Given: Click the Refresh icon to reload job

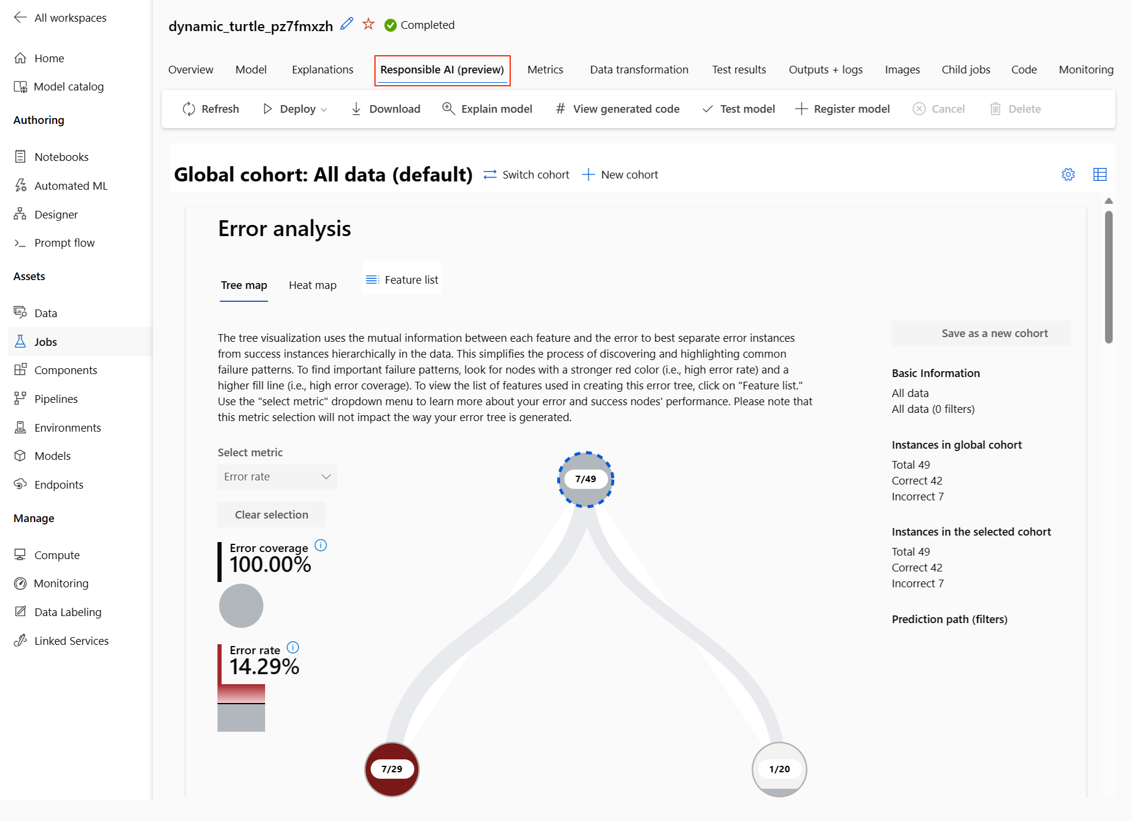Looking at the screenshot, I should 188,108.
